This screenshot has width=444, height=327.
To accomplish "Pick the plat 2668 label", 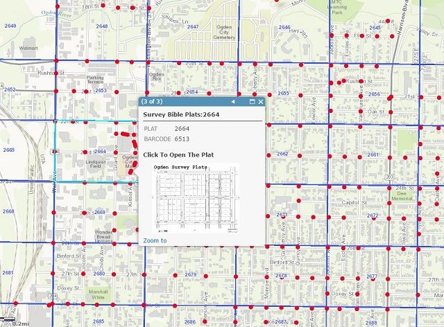I will point(8,211).
